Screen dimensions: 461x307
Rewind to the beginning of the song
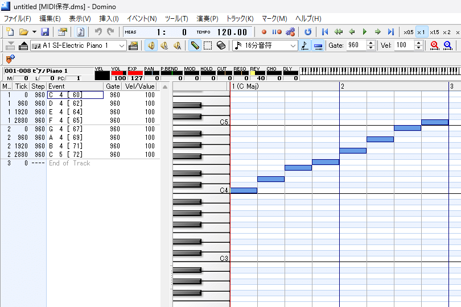point(325,32)
